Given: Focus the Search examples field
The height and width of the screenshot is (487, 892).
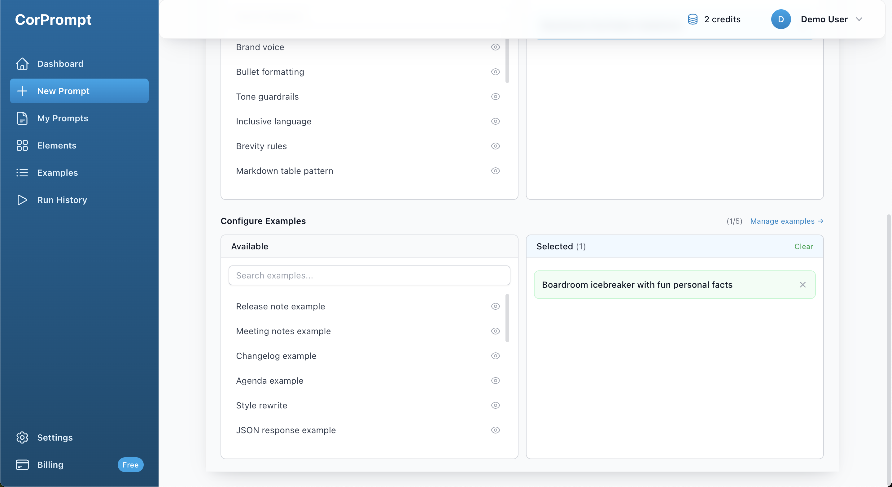Looking at the screenshot, I should pos(369,275).
